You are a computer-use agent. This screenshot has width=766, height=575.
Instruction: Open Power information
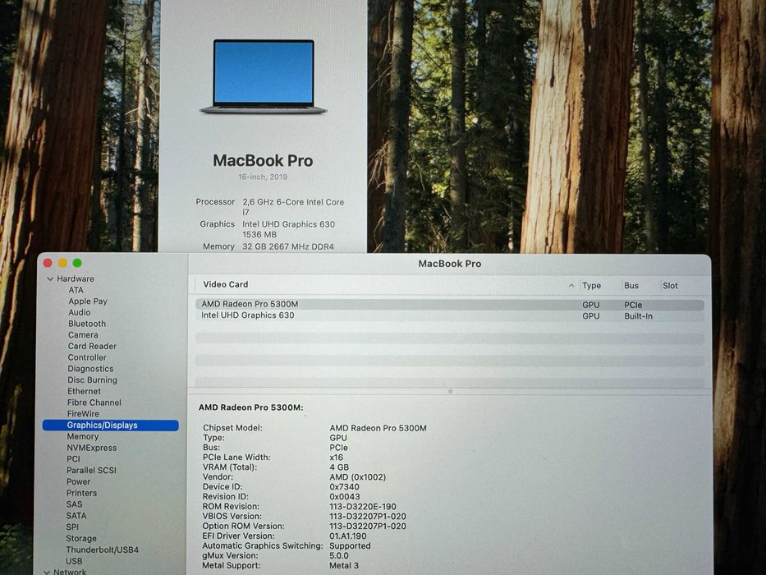[x=78, y=481]
